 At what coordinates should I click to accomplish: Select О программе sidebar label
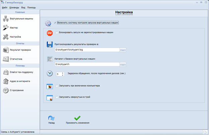(x=17, y=90)
